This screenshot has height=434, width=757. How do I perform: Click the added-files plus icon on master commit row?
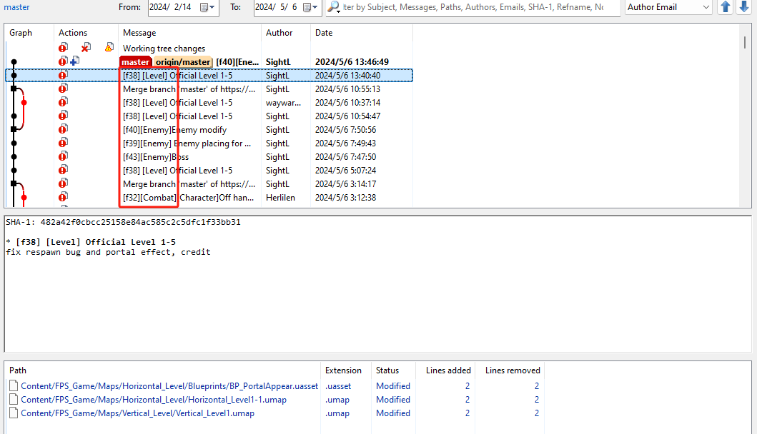75,61
